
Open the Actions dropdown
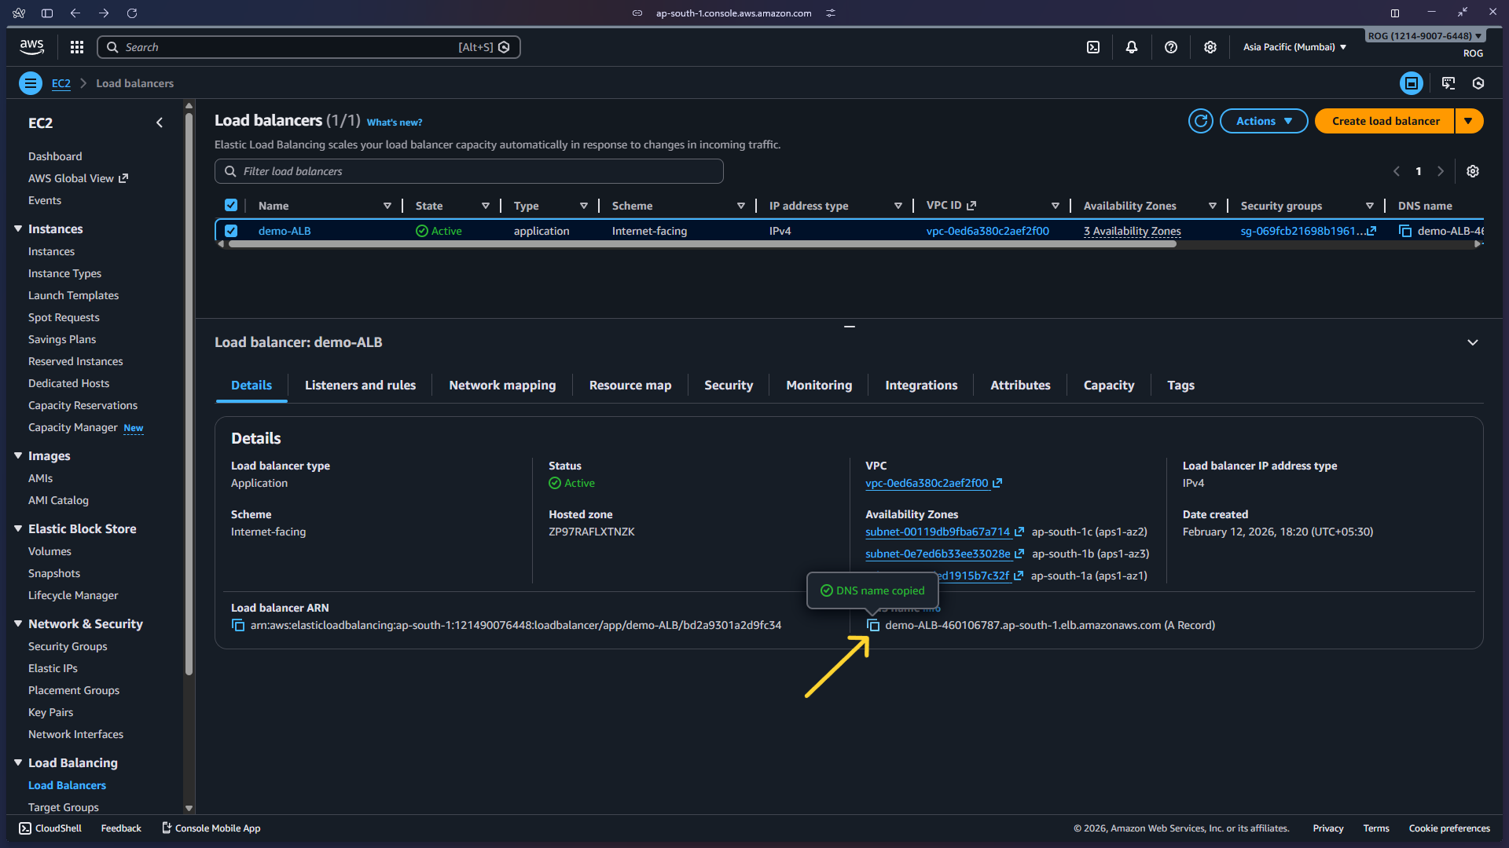coord(1263,121)
